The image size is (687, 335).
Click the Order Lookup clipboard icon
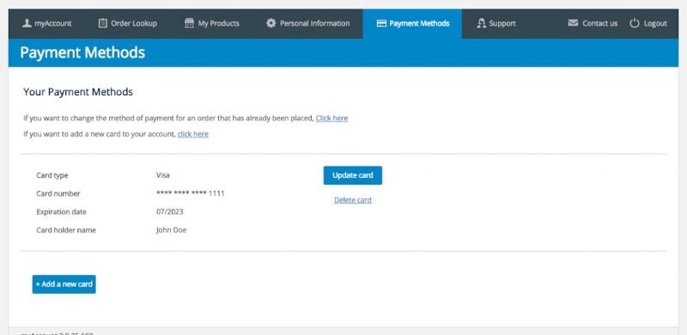pyautogui.click(x=102, y=23)
